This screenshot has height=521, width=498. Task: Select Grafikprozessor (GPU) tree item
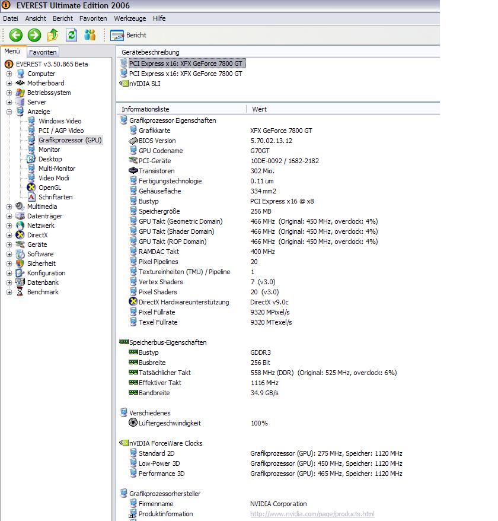pyautogui.click(x=70, y=140)
